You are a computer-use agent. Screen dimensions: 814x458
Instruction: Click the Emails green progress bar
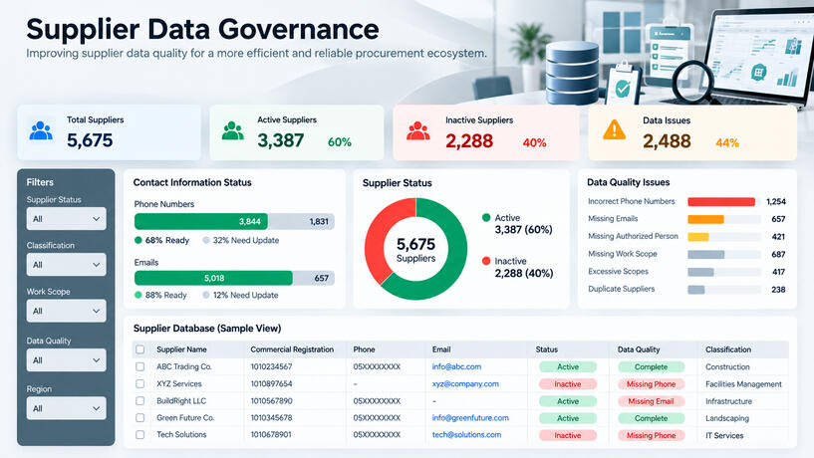tap(213, 278)
